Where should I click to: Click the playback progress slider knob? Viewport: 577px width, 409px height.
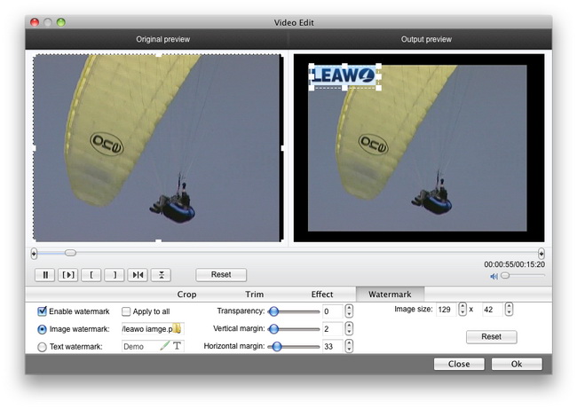70,253
